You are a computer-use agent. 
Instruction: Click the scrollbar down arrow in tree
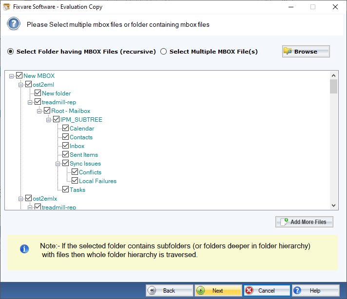(334, 206)
